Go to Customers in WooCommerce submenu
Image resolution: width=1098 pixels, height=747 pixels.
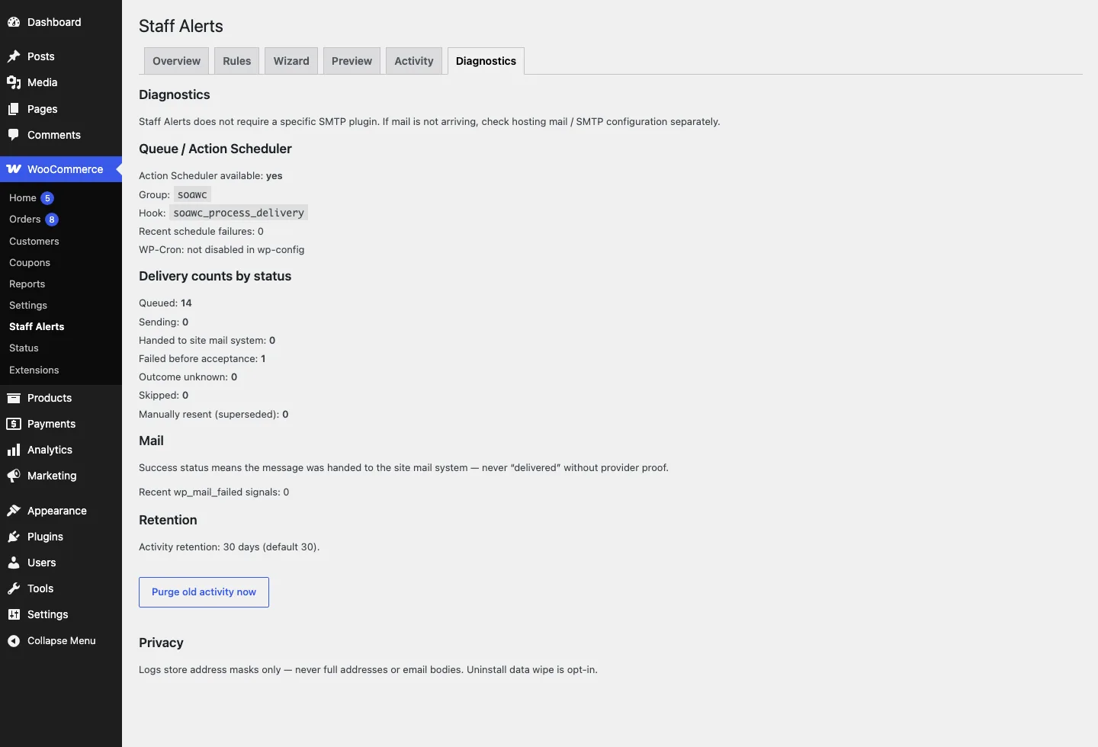click(x=34, y=241)
